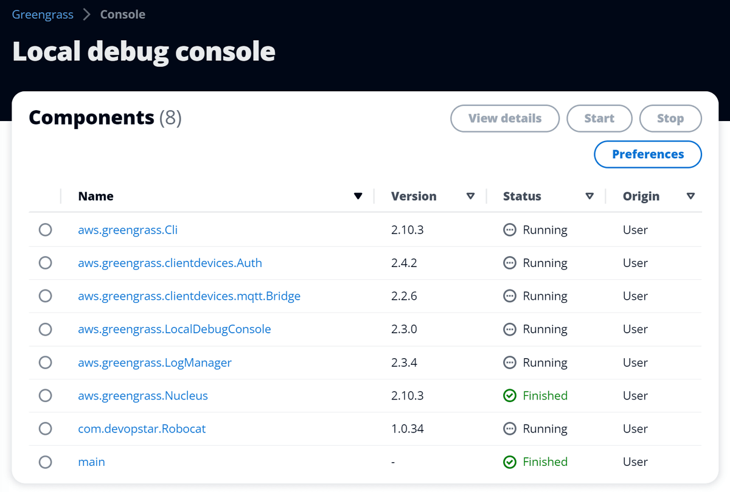Click the green Finished checkmark for aws.greengrass.Nucleus

(x=509, y=395)
